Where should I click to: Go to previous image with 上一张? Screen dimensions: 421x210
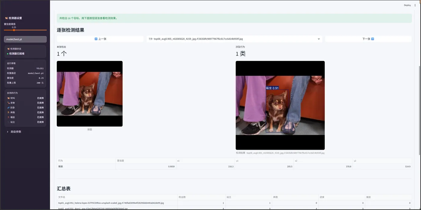100,39
